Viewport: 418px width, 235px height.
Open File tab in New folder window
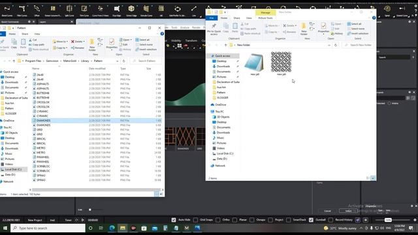pyautogui.click(x=212, y=18)
